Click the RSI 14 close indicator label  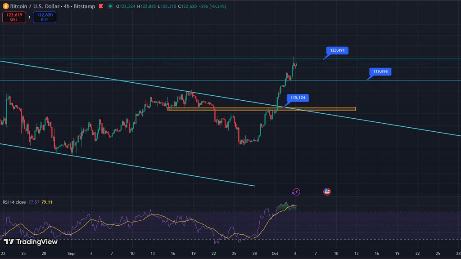tap(14, 202)
